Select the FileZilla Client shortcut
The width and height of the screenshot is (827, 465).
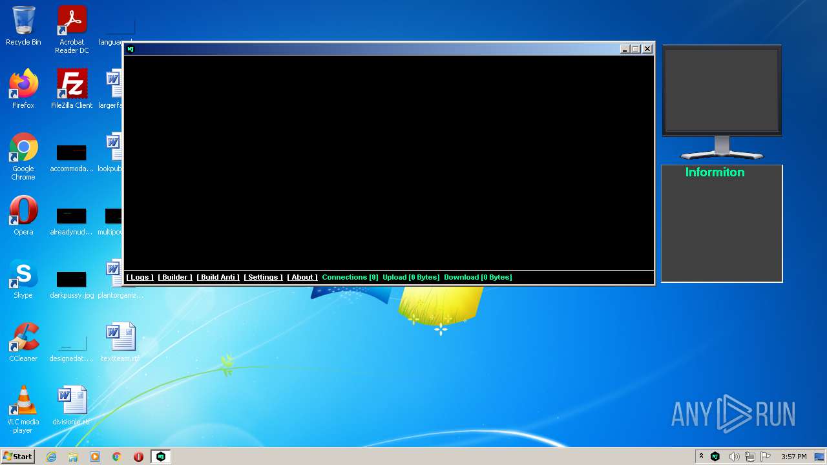72,89
